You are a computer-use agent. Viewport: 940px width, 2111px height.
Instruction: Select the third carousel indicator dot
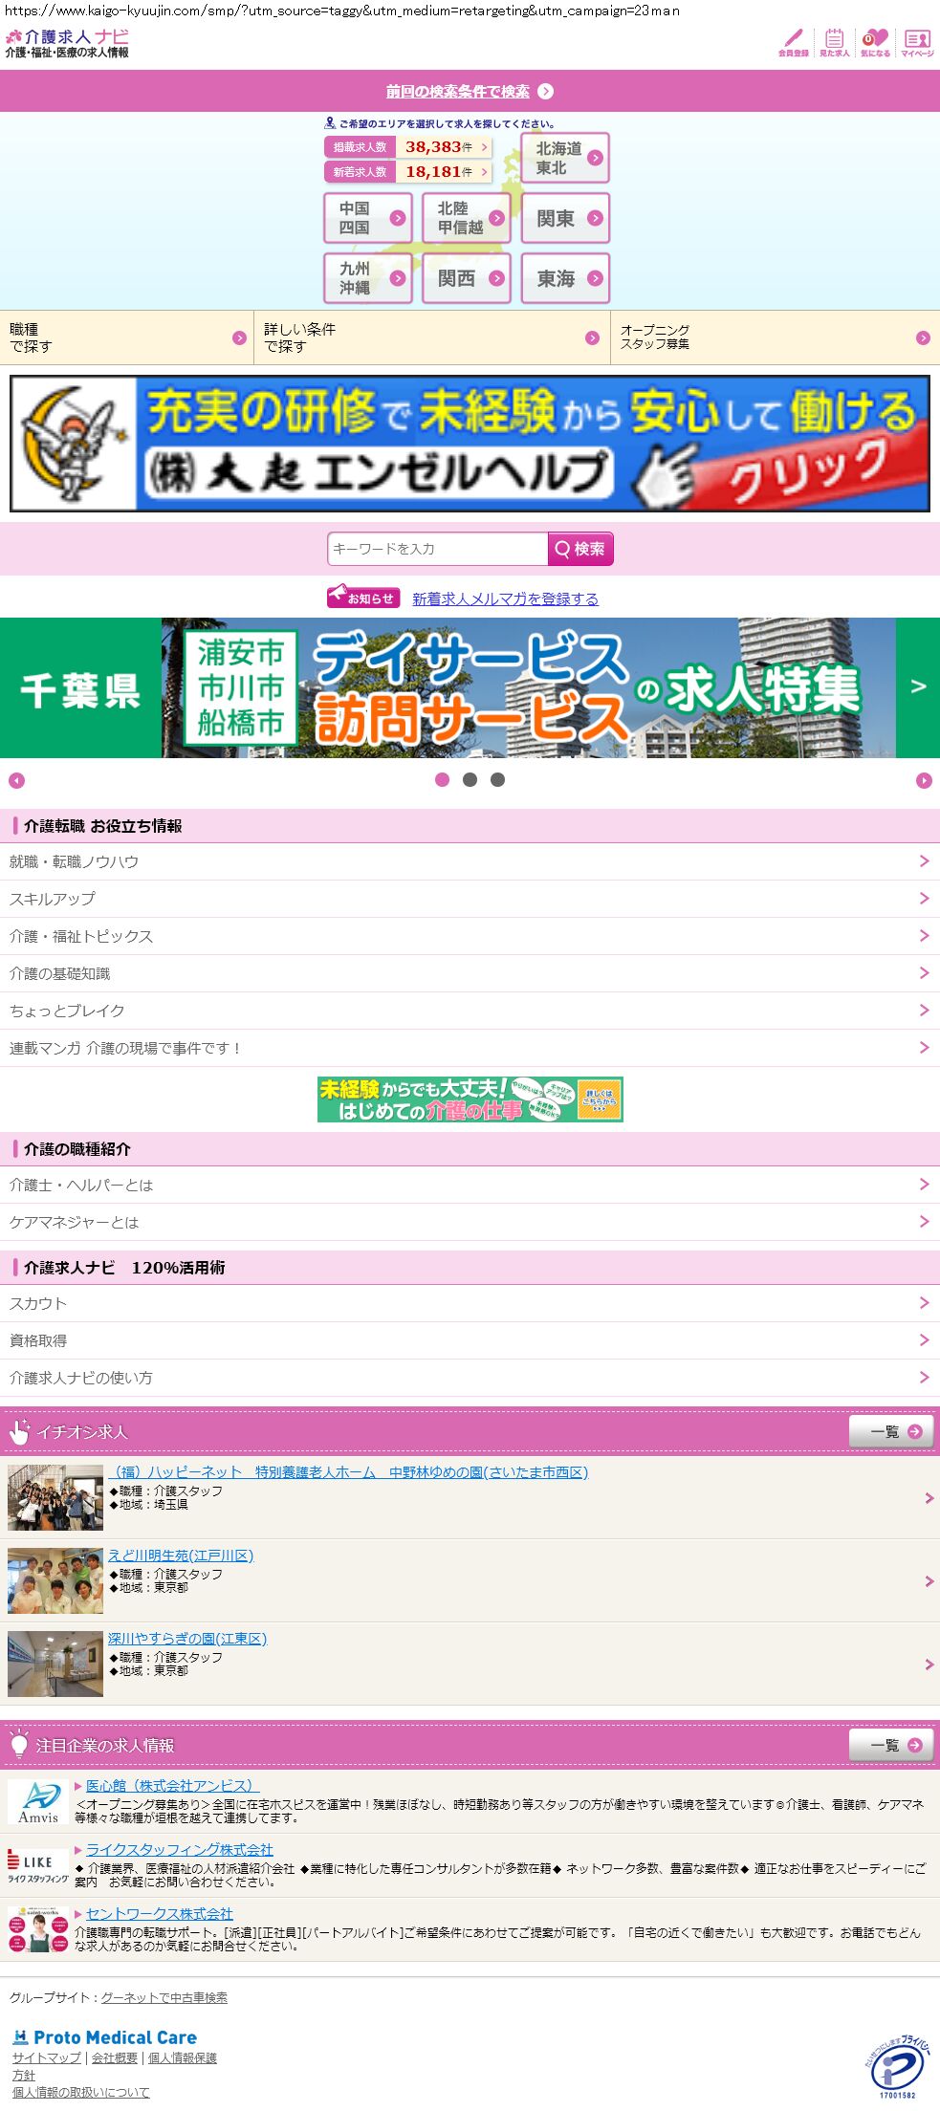pyautogui.click(x=497, y=780)
